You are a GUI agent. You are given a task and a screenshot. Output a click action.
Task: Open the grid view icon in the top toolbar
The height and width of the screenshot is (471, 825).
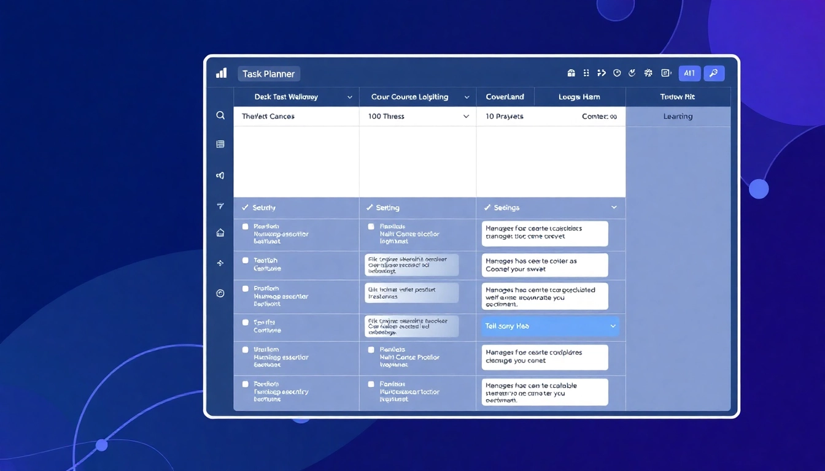[x=586, y=72]
